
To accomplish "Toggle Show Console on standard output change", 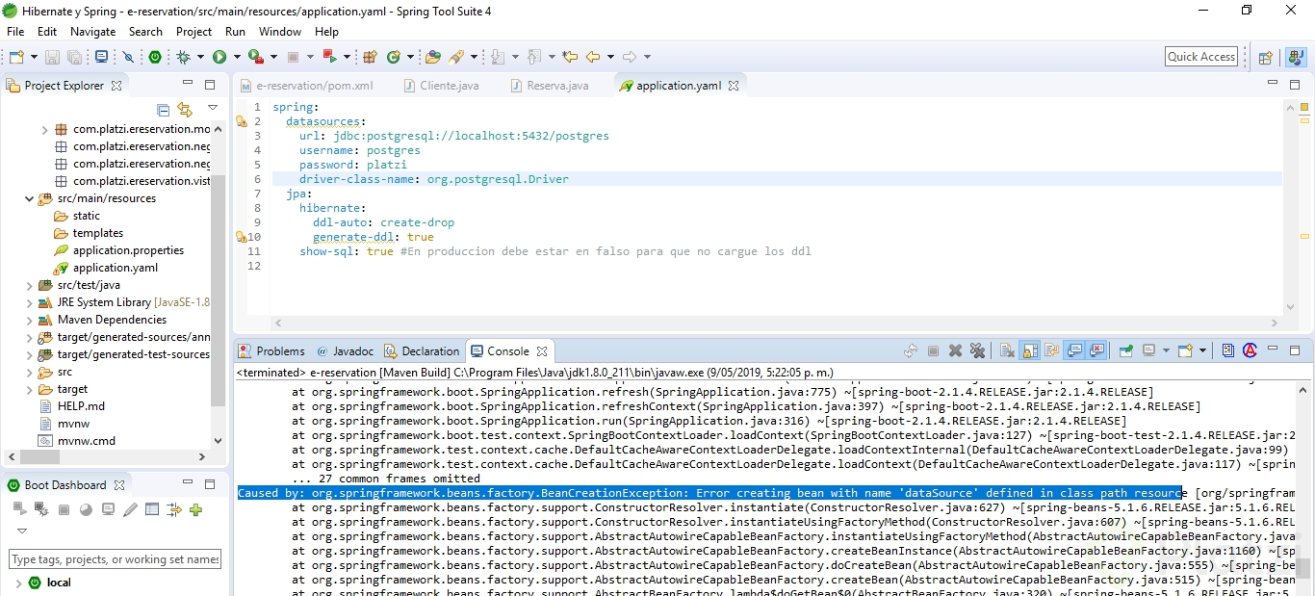I will click(x=1074, y=351).
